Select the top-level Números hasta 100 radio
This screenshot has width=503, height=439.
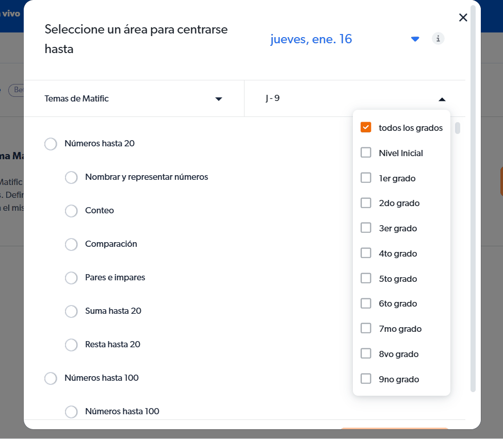(51, 378)
